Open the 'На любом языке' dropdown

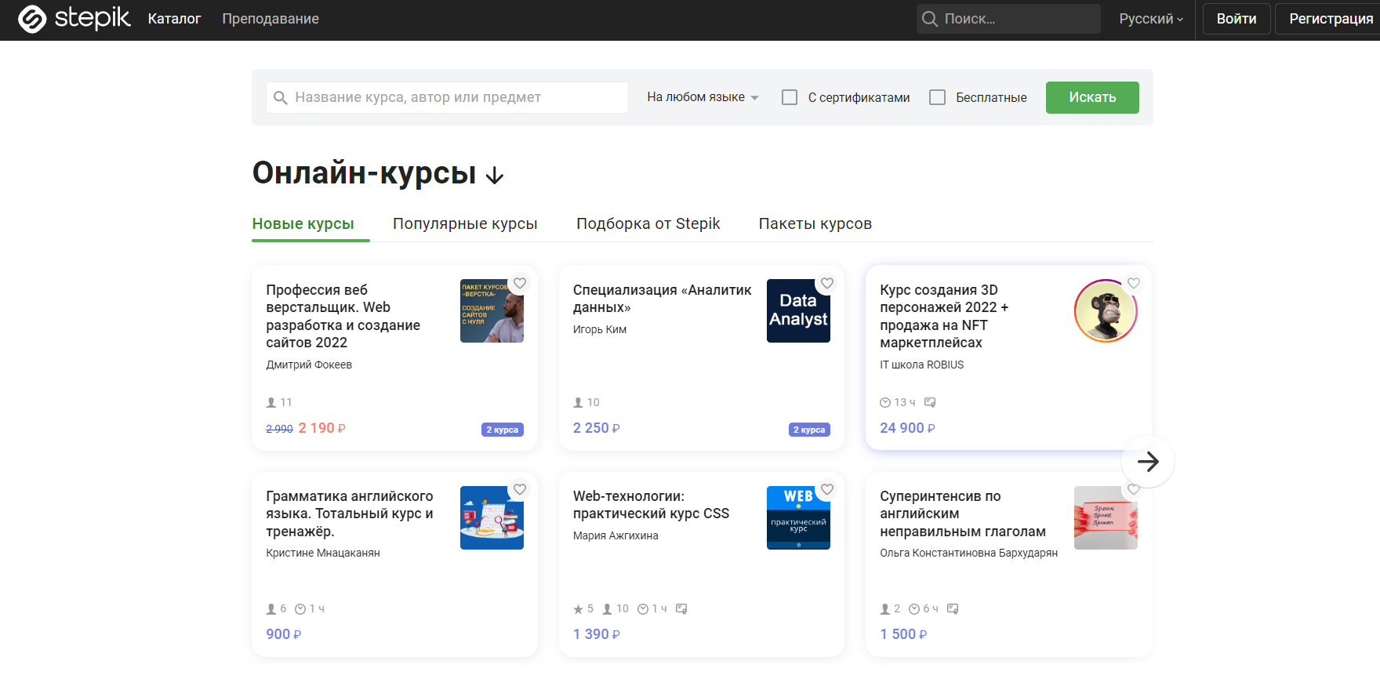(x=703, y=97)
